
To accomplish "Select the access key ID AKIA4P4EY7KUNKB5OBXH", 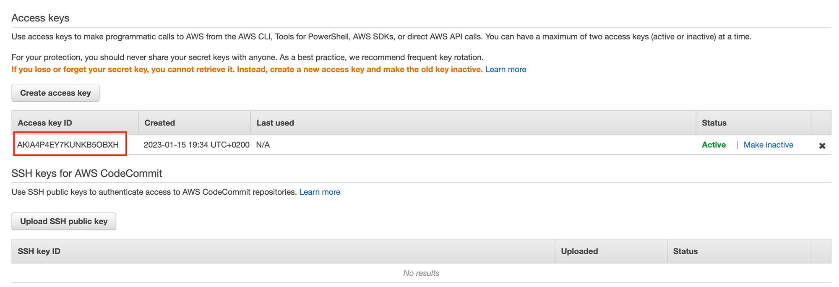I will pyautogui.click(x=68, y=145).
